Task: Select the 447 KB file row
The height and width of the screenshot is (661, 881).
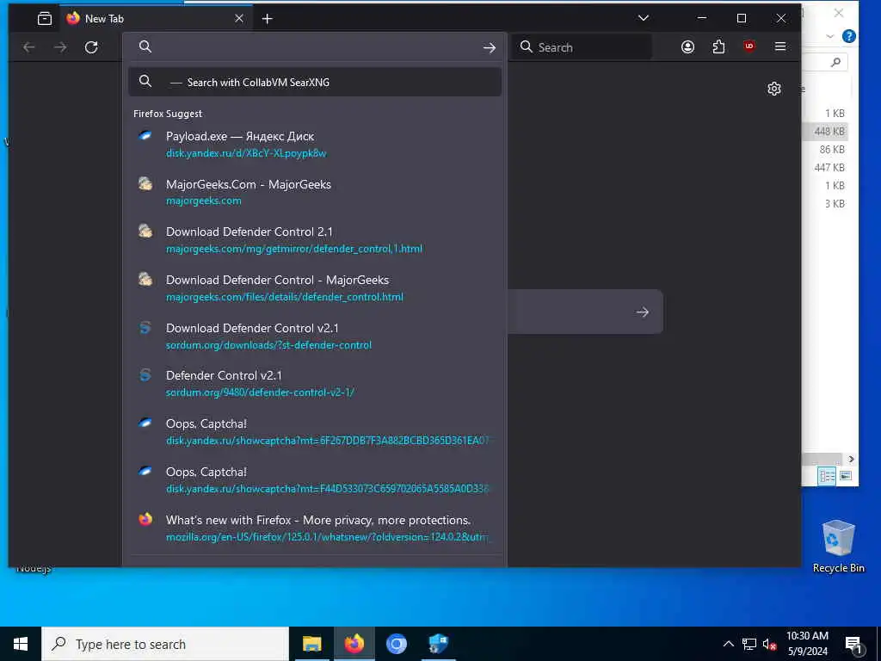Action: (825, 168)
